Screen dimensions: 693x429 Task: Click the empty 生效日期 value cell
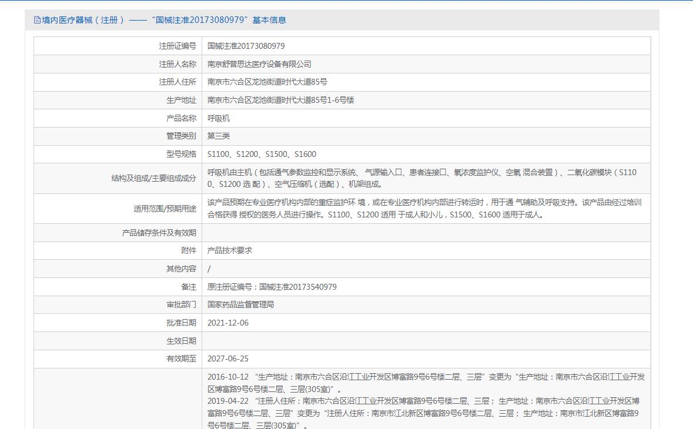[x=426, y=341]
